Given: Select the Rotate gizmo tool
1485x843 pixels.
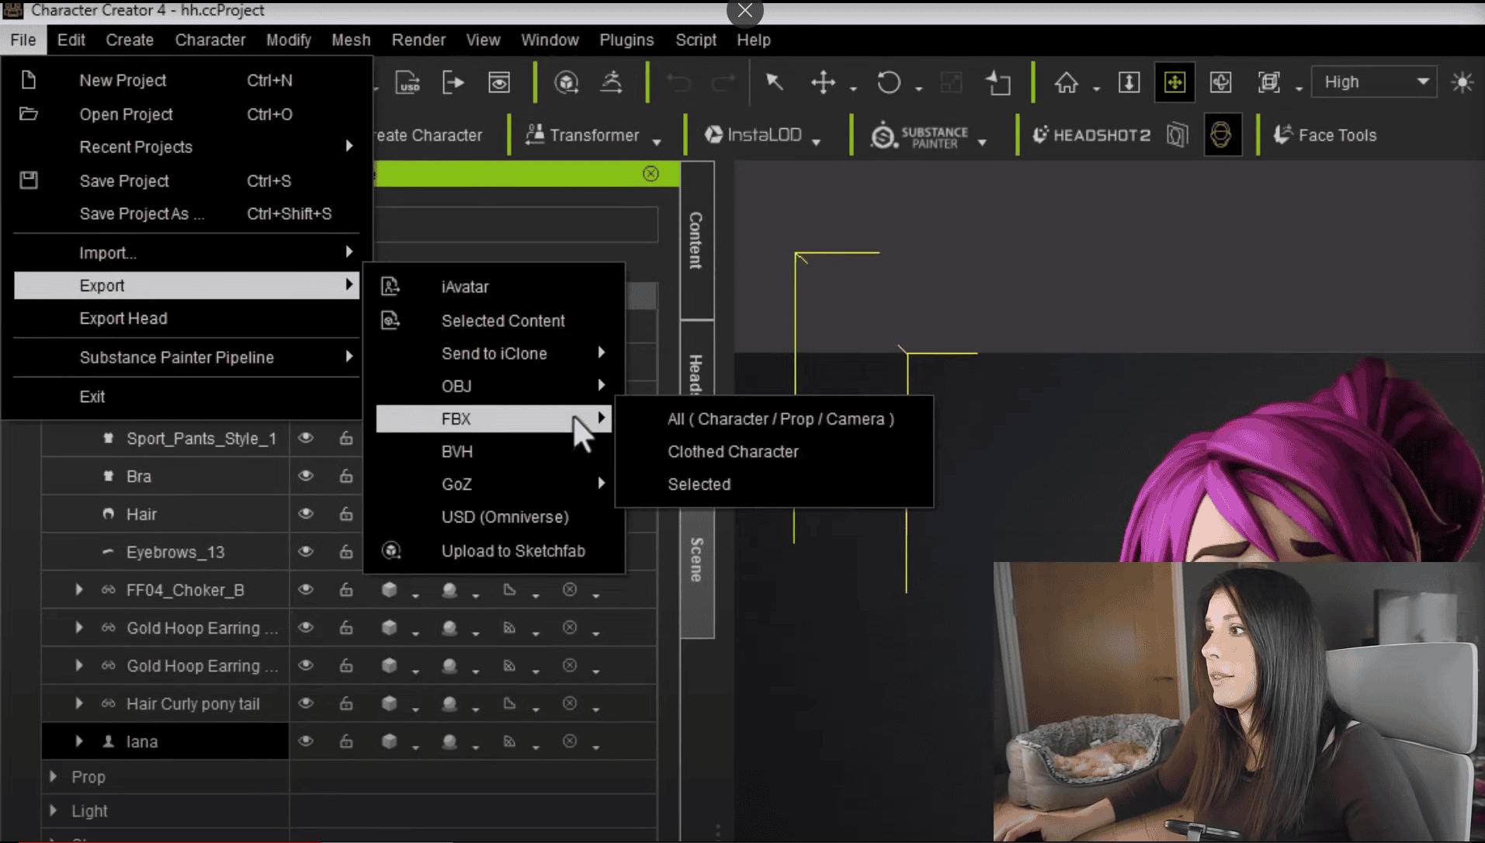Looking at the screenshot, I should coord(890,83).
